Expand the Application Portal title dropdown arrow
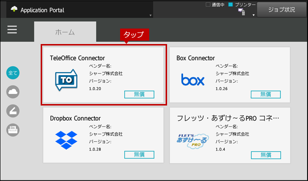Viewport: 308px width, 181px height. pyautogui.click(x=151, y=15)
